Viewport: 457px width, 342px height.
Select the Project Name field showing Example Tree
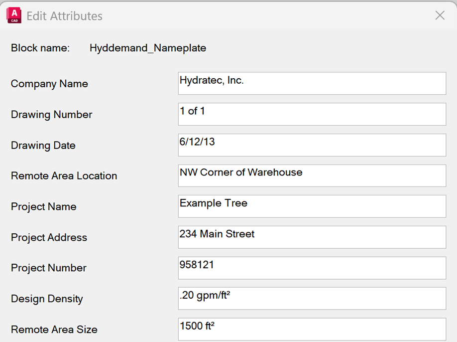(312, 206)
